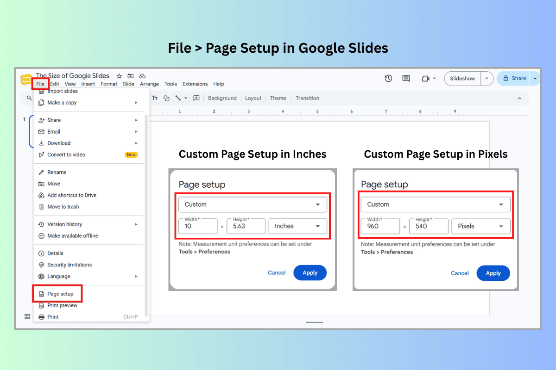
Task: Open the Edit menu
Action: click(x=55, y=84)
